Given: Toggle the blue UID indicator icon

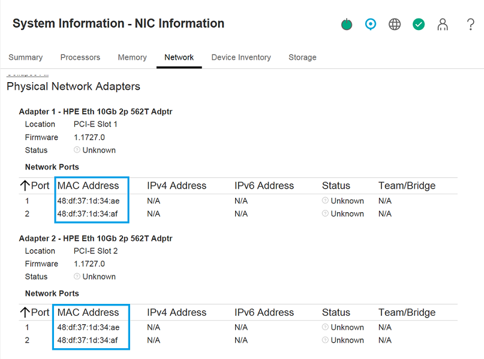Looking at the screenshot, I should click(371, 25).
